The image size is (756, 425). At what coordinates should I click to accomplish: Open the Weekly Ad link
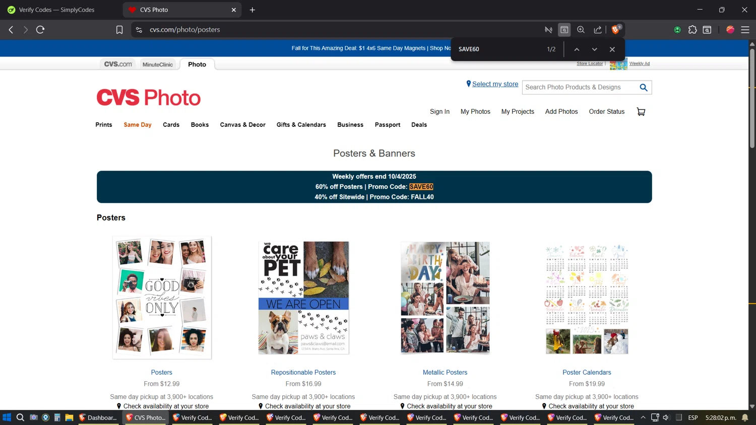click(x=640, y=63)
